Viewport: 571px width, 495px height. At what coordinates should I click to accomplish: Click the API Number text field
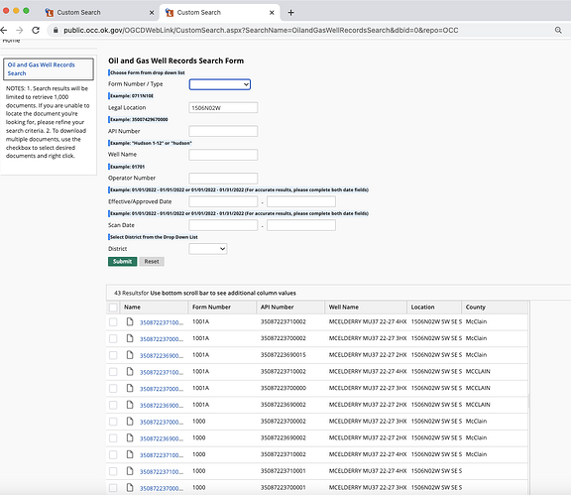point(223,131)
